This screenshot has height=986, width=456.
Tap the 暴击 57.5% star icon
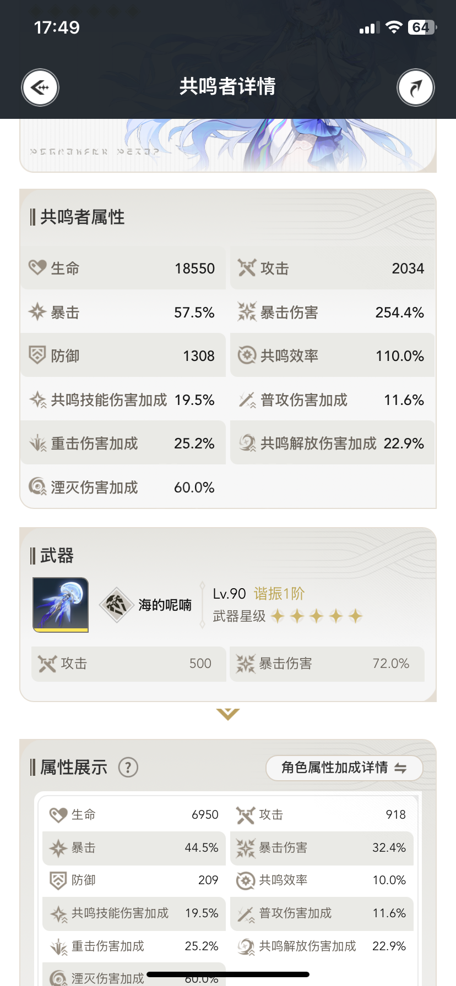pyautogui.click(x=37, y=312)
